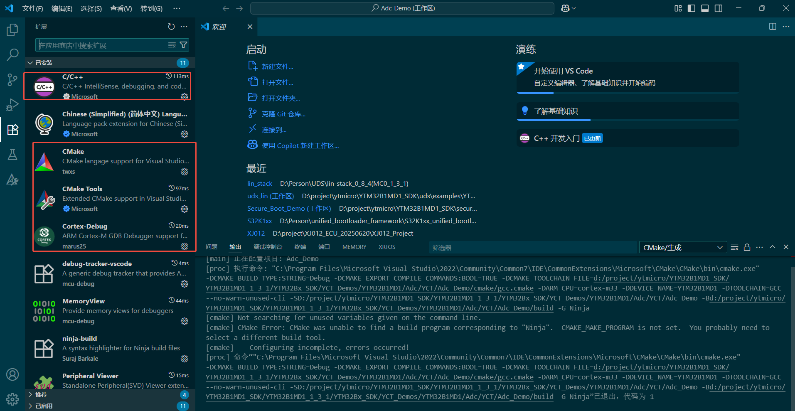Open recent workspace lin_stack
Image resolution: width=795 pixels, height=411 pixels.
pyautogui.click(x=260, y=183)
